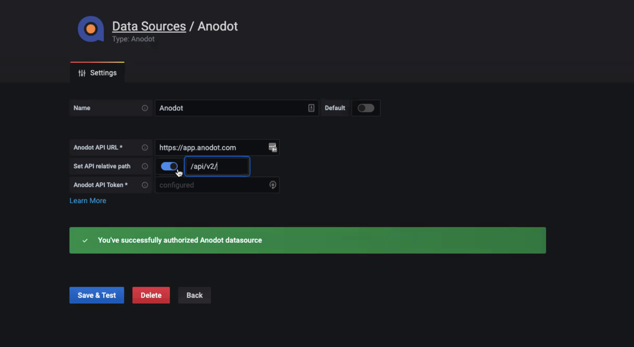Click the Anodot API URL input field
This screenshot has height=347, width=634.
pos(217,148)
